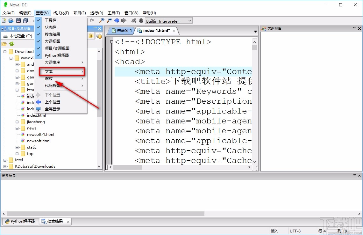
Task: Click the debug bug icon
Action: (x=141, y=21)
